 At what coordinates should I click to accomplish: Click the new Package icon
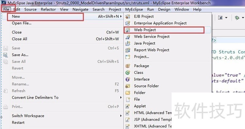(128, 66)
